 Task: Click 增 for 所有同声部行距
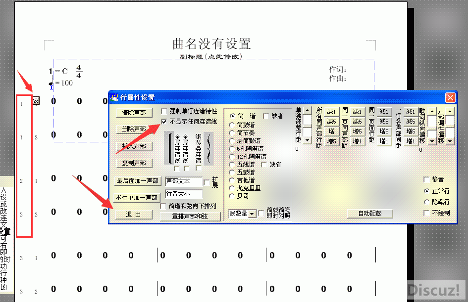[331, 131]
